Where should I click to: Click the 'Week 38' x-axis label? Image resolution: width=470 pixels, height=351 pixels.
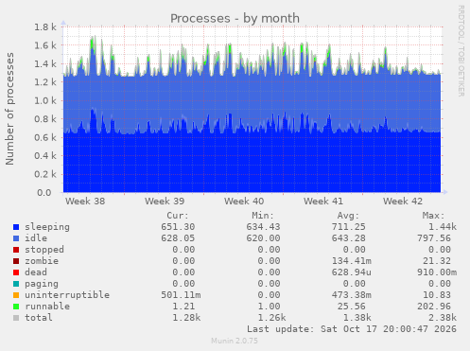(85, 202)
